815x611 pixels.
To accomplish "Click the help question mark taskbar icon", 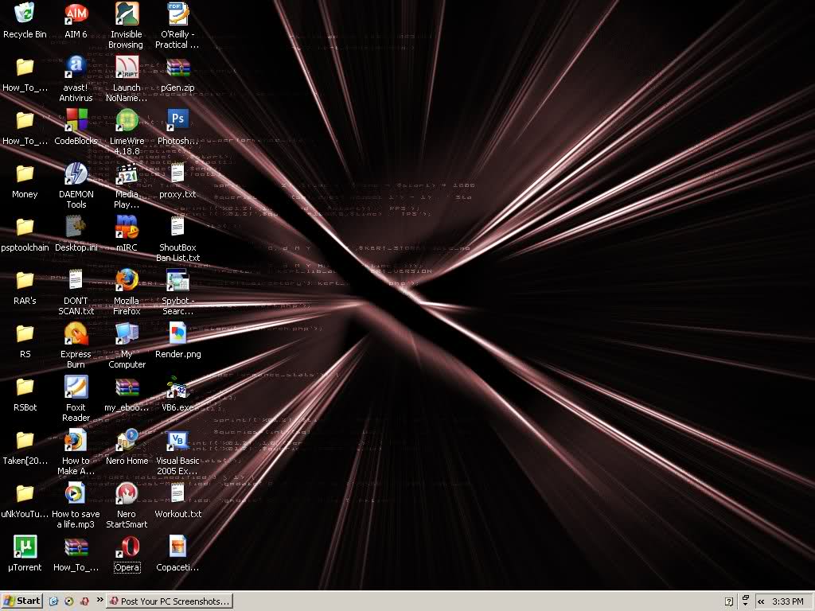I will (729, 601).
